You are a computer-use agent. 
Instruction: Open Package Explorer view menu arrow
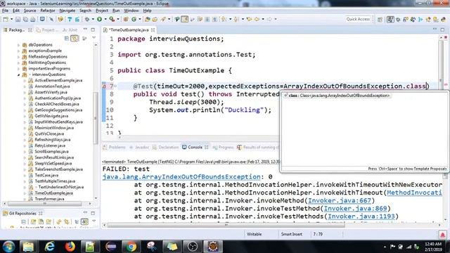(94, 38)
